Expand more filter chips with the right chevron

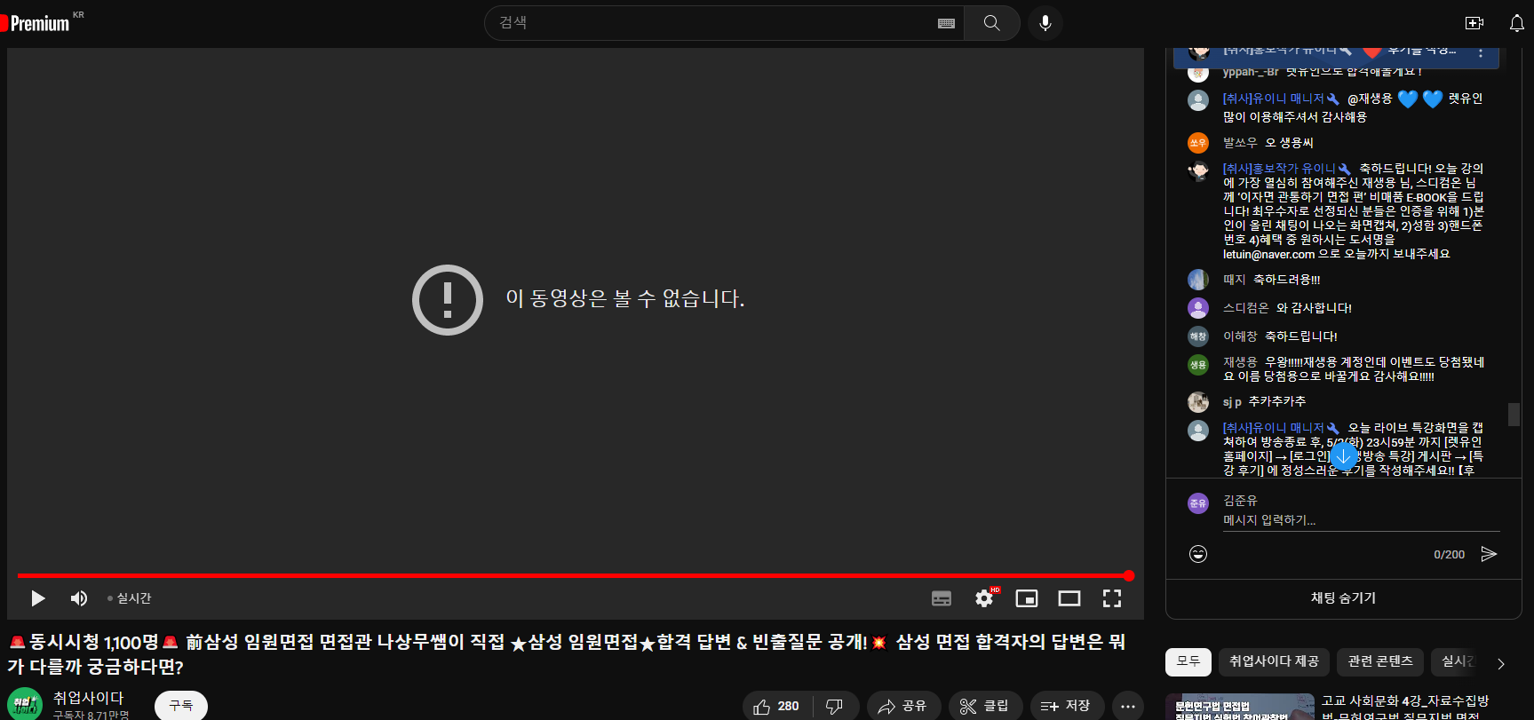tap(1501, 663)
